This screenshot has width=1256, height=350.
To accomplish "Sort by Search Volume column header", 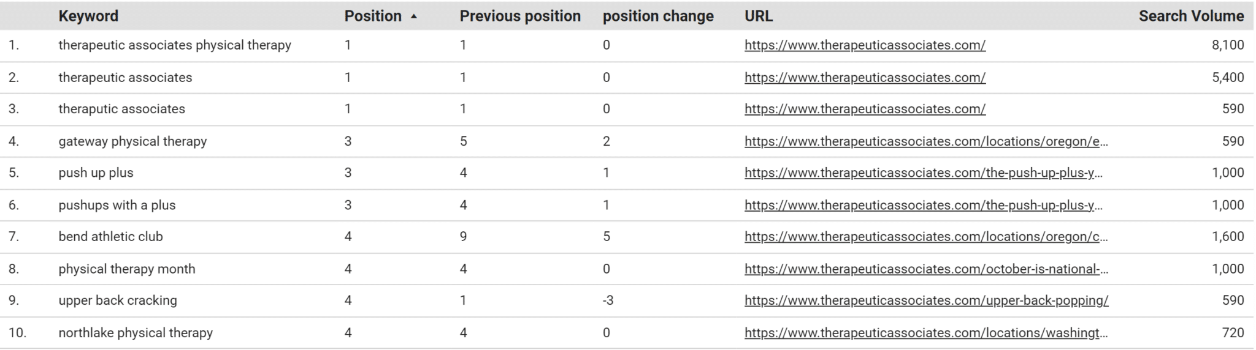I will [x=1191, y=16].
